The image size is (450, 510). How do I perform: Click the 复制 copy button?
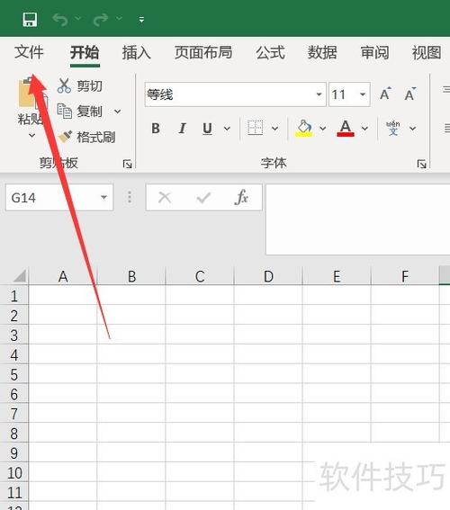(80, 112)
